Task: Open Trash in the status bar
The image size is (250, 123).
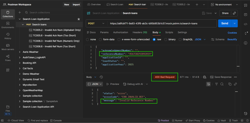Action: [x=234, y=121]
